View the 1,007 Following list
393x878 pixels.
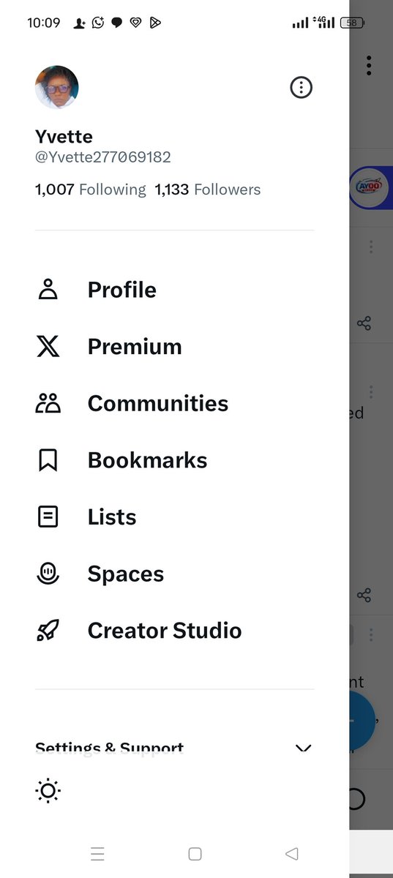(x=91, y=190)
